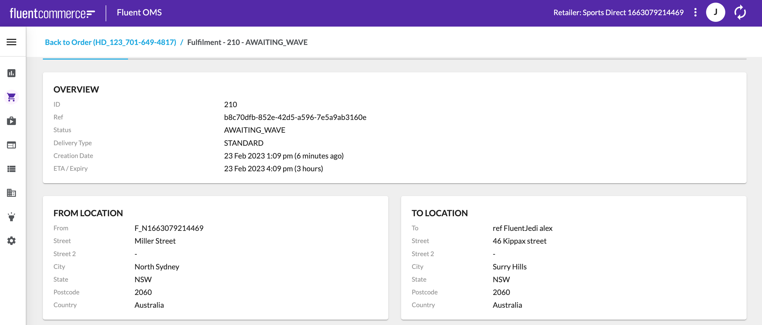
Task: Open the hamburger navigation menu
Action: tap(11, 42)
